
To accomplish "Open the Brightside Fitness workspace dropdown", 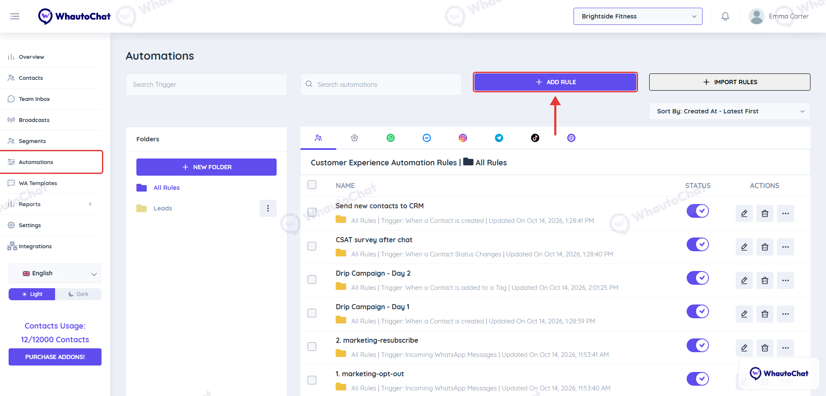I will [x=638, y=16].
